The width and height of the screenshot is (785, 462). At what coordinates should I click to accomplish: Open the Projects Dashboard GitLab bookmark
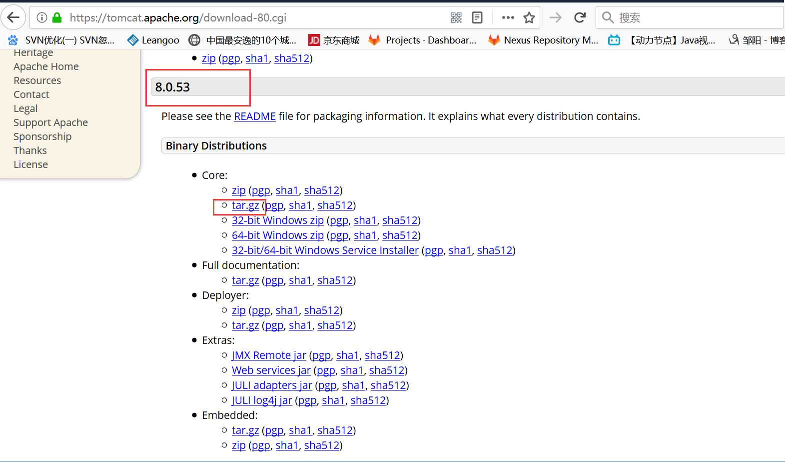(422, 40)
